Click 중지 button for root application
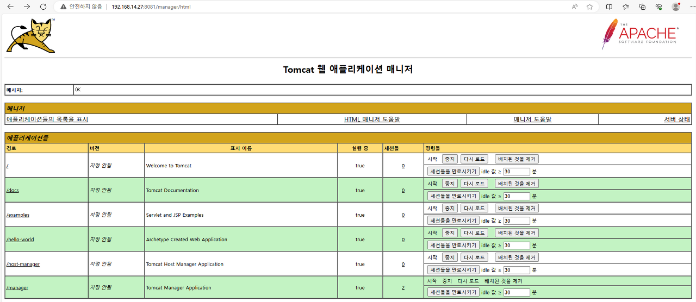This screenshot has height=302, width=696. pos(449,159)
